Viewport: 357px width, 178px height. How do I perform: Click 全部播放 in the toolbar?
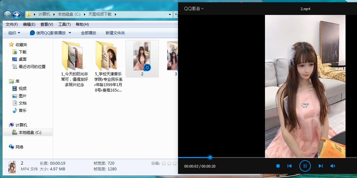tap(89, 33)
